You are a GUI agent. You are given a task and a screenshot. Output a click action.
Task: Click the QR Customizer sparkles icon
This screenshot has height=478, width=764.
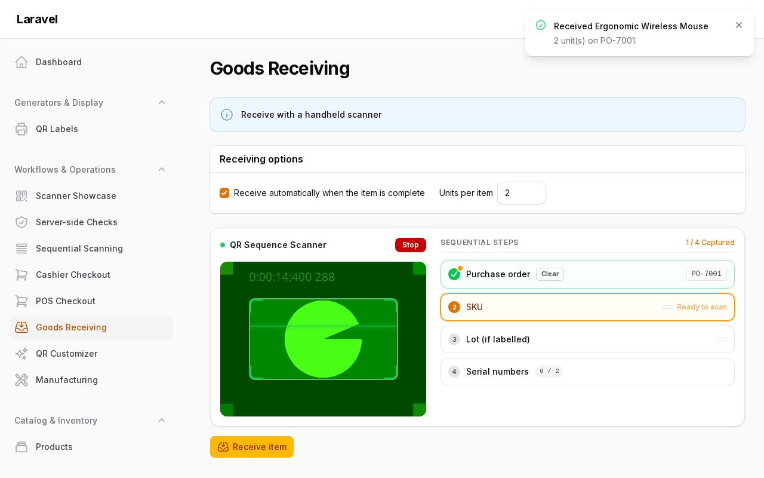point(21,354)
